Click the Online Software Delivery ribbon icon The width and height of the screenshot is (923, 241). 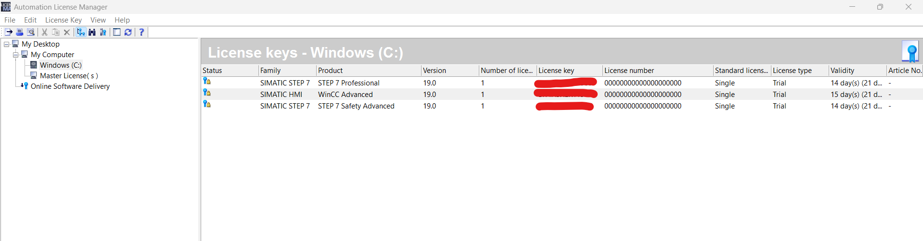pos(25,86)
